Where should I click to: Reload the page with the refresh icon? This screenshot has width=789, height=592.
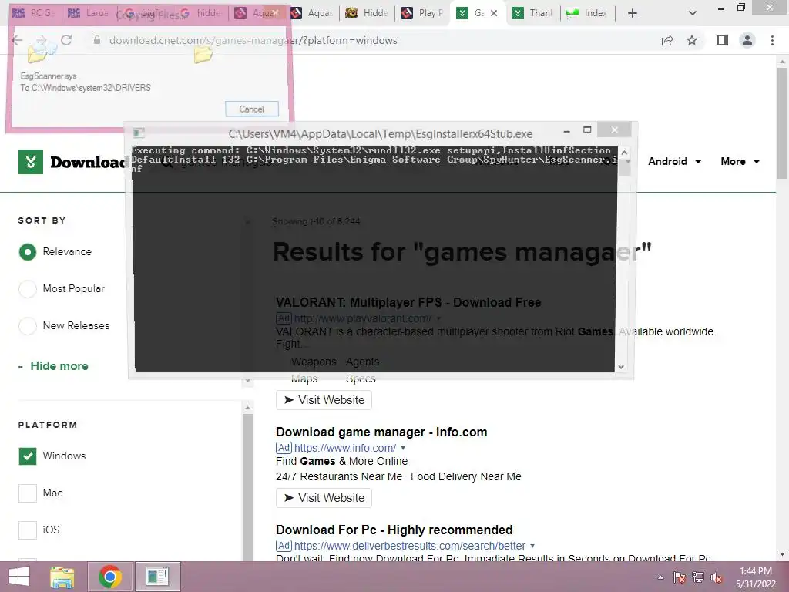coord(66,40)
